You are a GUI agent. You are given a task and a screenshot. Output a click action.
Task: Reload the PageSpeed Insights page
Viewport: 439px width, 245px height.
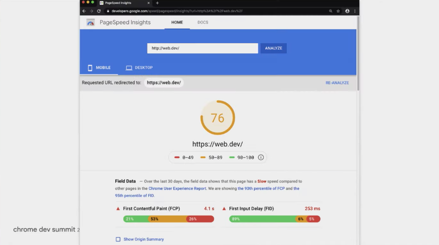click(99, 11)
